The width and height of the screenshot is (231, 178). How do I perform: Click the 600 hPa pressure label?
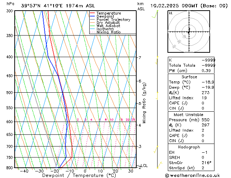pyautogui.click(x=10, y=122)
